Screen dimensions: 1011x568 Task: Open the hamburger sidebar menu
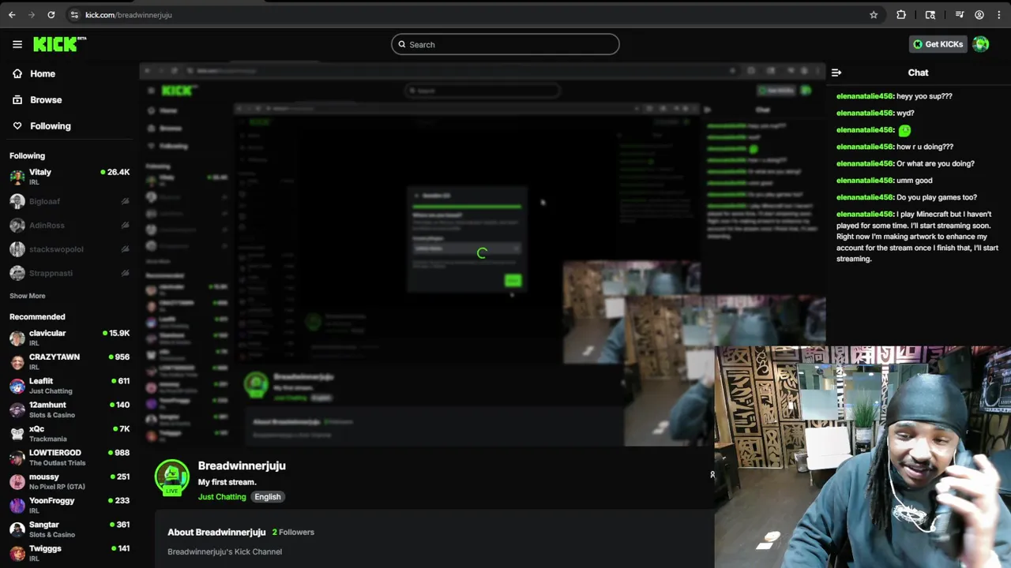(17, 44)
